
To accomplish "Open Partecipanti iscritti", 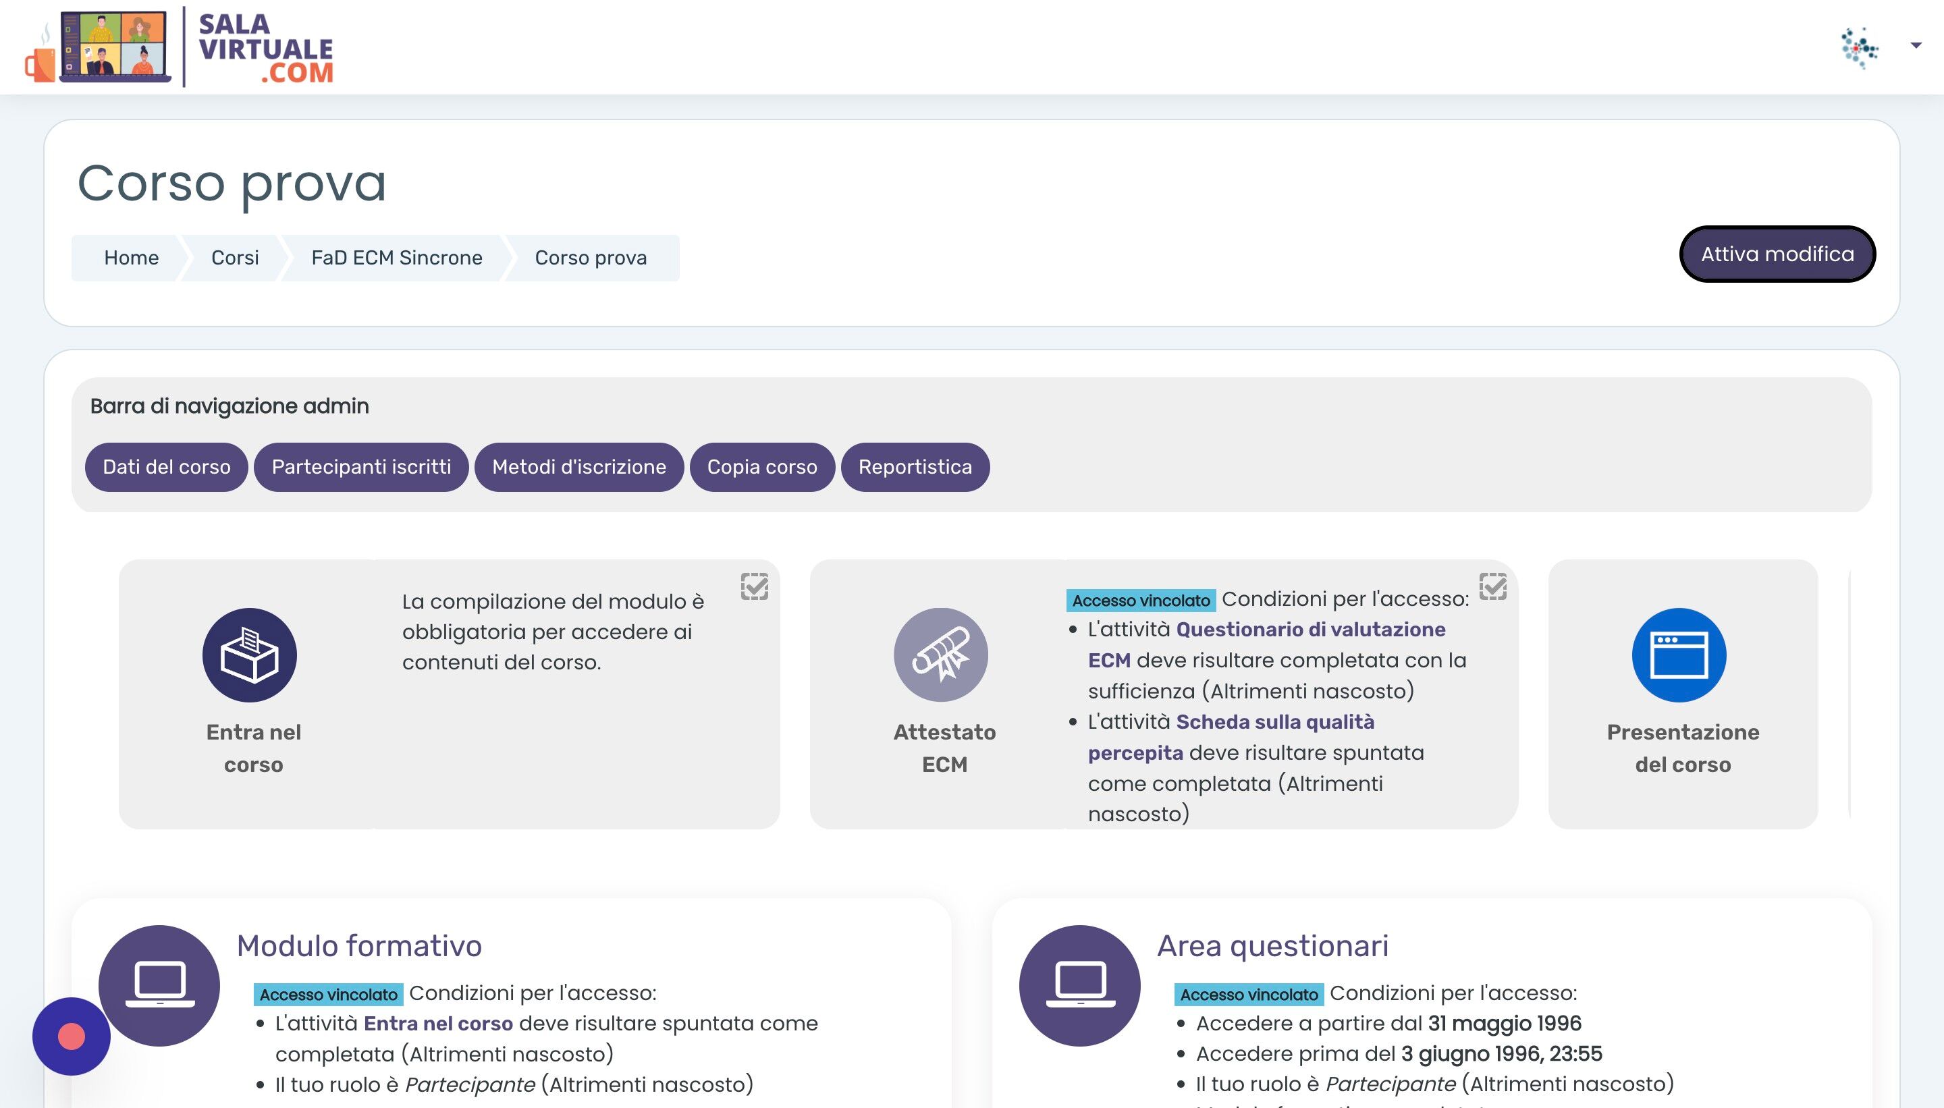I will tap(362, 467).
